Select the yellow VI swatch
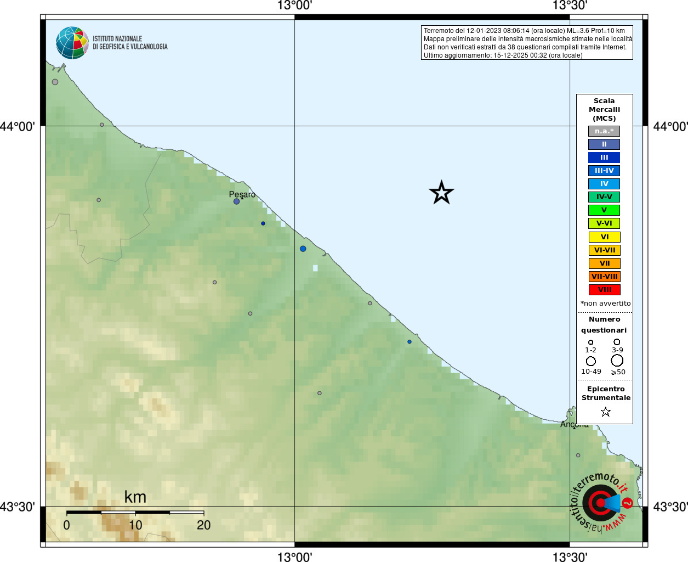This screenshot has width=688, height=562. click(x=605, y=237)
